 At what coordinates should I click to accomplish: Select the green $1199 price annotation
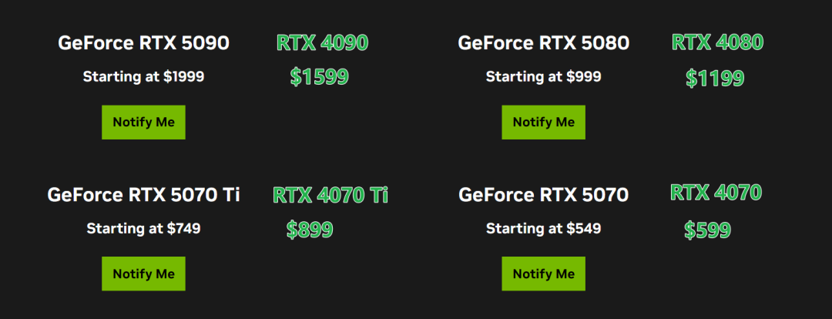714,79
